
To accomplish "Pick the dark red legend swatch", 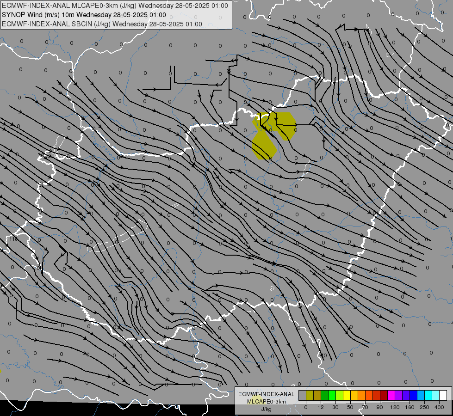I will [384, 395].
